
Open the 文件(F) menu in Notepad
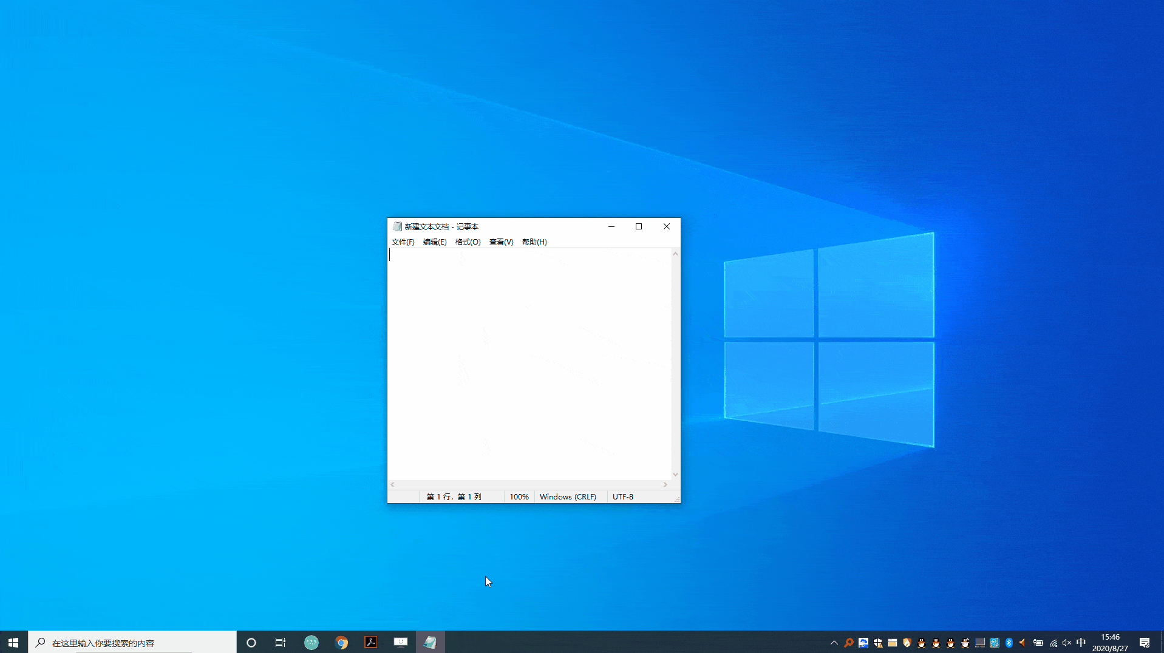[x=403, y=242]
